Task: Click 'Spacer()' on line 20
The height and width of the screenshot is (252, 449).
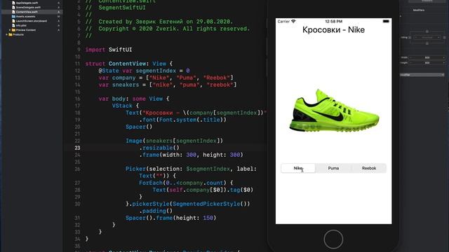Action: tap(139, 127)
